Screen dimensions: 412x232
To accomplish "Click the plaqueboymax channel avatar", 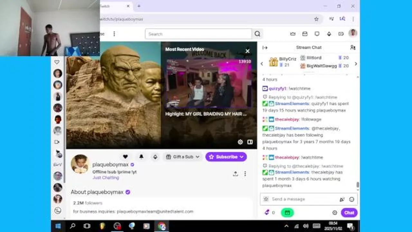I will (x=80, y=164).
